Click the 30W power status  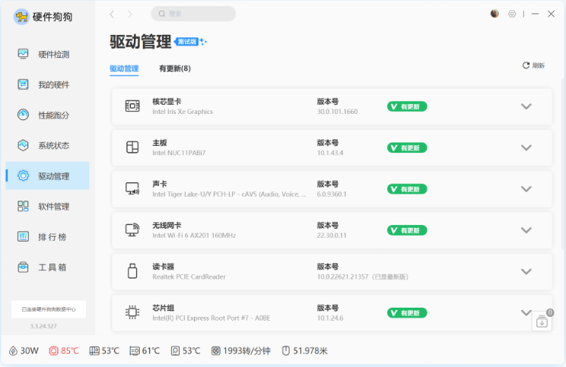click(x=24, y=351)
